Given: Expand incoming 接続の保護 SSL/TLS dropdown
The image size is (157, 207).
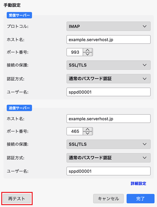Looking at the screenshot, I should pyautogui.click(x=108, y=65).
